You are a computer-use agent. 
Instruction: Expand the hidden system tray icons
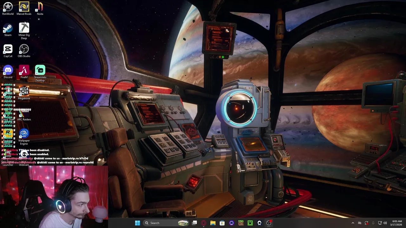pyautogui.click(x=353, y=223)
